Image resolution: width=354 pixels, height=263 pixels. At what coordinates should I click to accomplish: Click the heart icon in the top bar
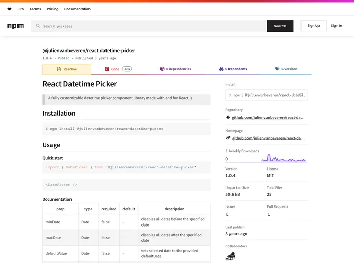(9, 9)
